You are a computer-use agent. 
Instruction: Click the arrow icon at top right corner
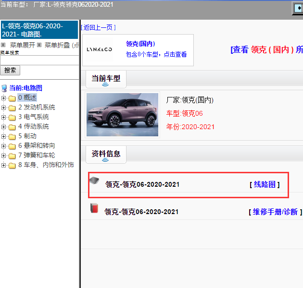pyautogui.click(x=298, y=8)
